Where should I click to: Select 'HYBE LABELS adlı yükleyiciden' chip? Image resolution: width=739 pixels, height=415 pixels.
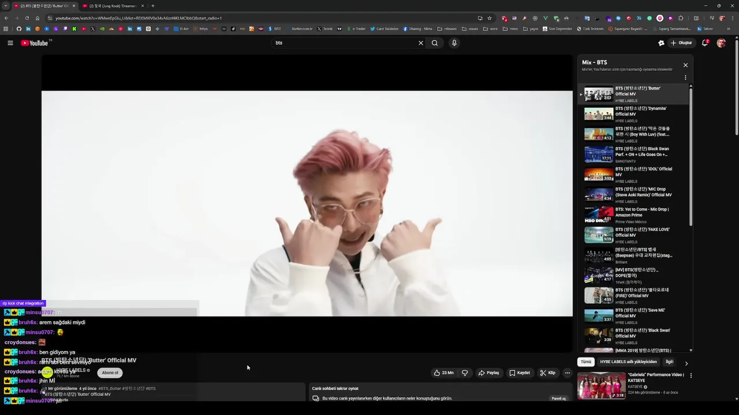click(x=628, y=362)
